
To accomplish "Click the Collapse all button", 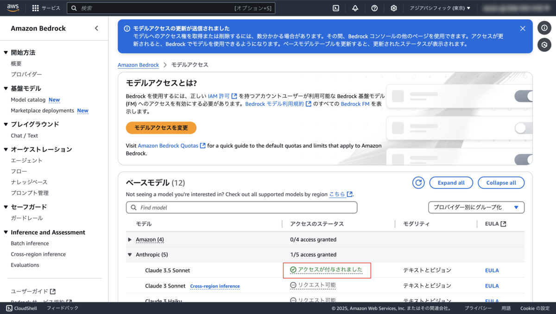I will pyautogui.click(x=501, y=182).
